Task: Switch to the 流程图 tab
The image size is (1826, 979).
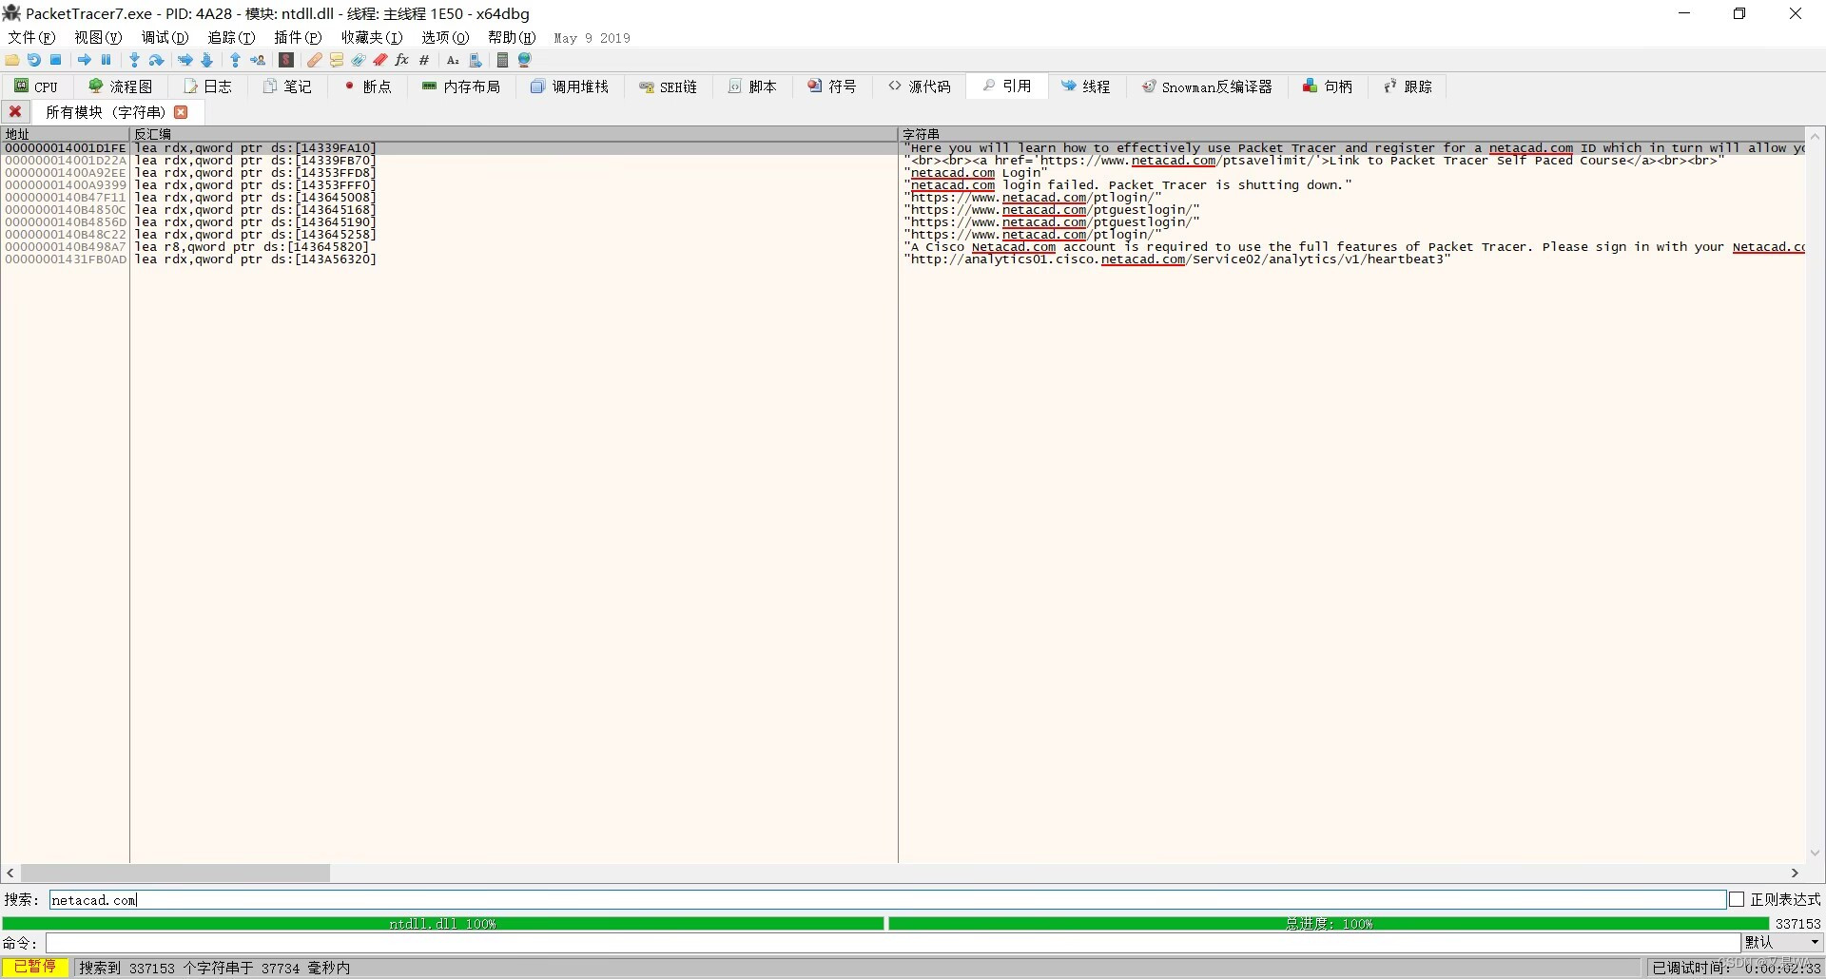Action: point(120,86)
